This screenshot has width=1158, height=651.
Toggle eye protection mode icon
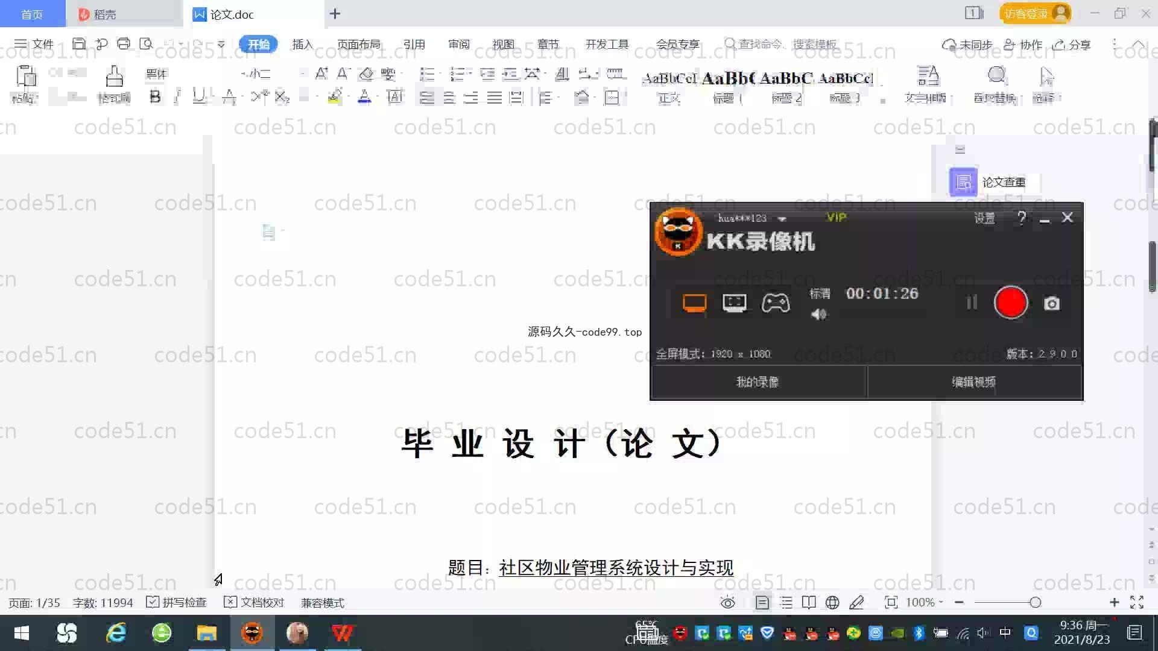pos(728,602)
